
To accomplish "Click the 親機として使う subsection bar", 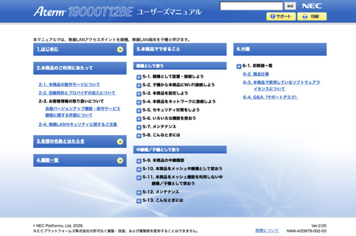I will coord(180,66).
